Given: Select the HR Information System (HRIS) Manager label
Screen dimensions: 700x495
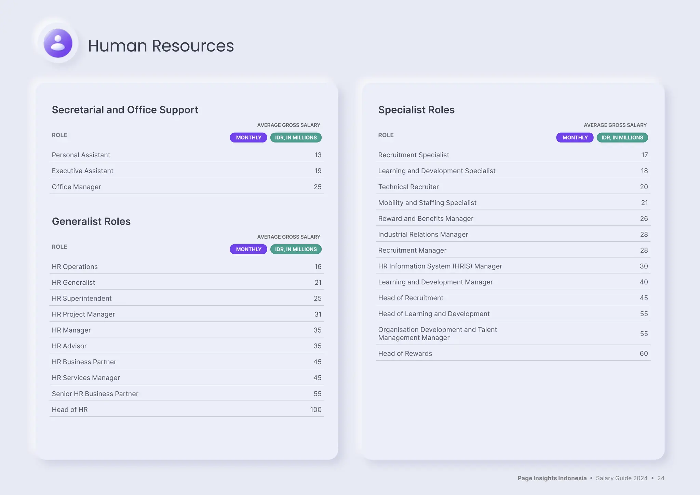Looking at the screenshot, I should pos(440,266).
